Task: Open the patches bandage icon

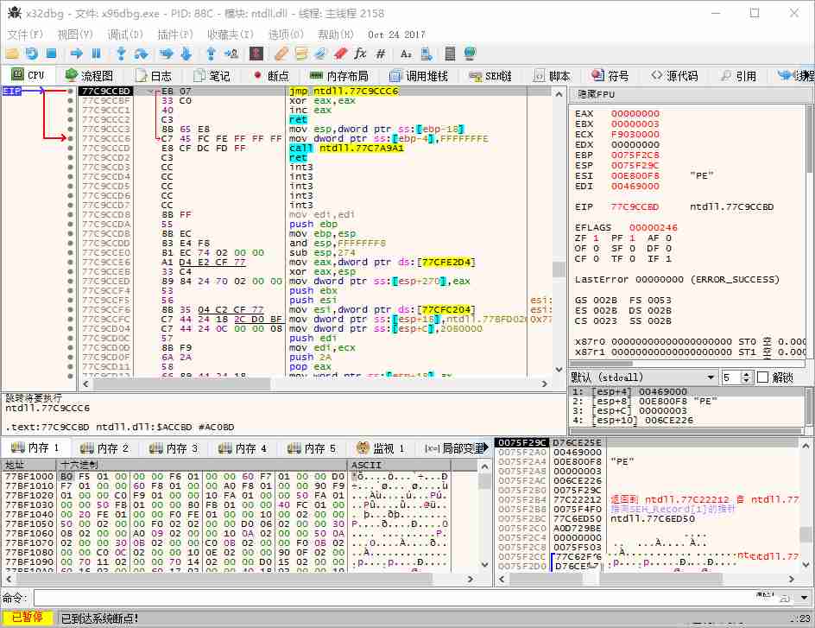Action: [281, 54]
